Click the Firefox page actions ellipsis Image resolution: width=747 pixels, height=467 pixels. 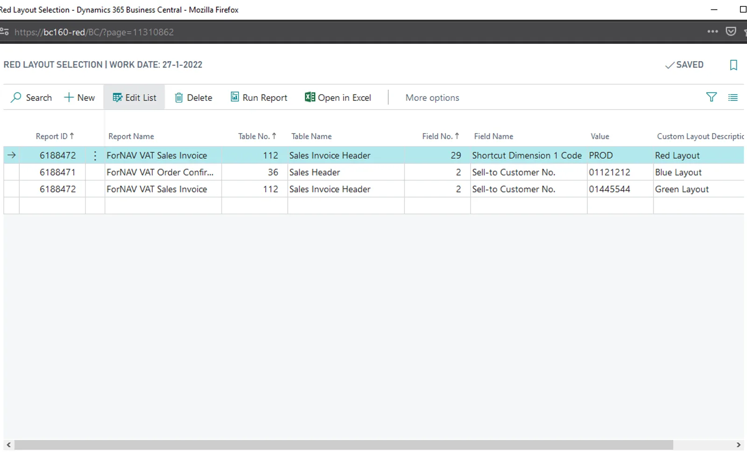coord(712,31)
